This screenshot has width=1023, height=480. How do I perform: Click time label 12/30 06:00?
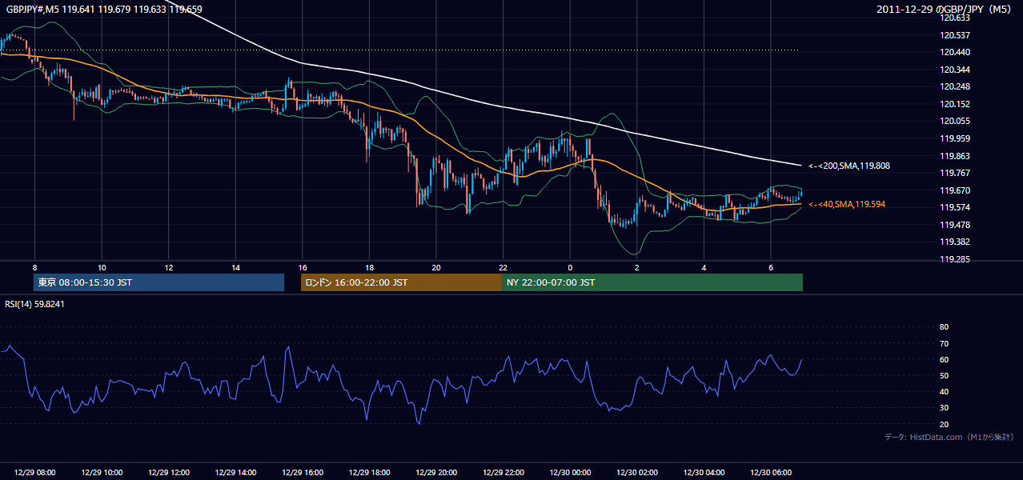[770, 473]
